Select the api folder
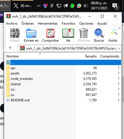 pyautogui.click(x=13, y=68)
